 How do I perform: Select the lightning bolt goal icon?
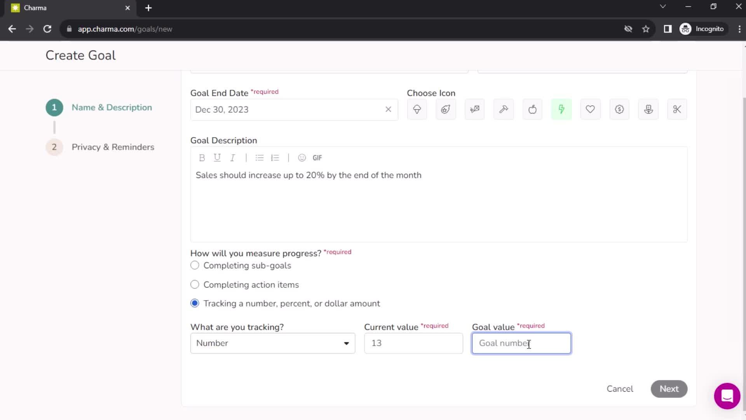(561, 109)
